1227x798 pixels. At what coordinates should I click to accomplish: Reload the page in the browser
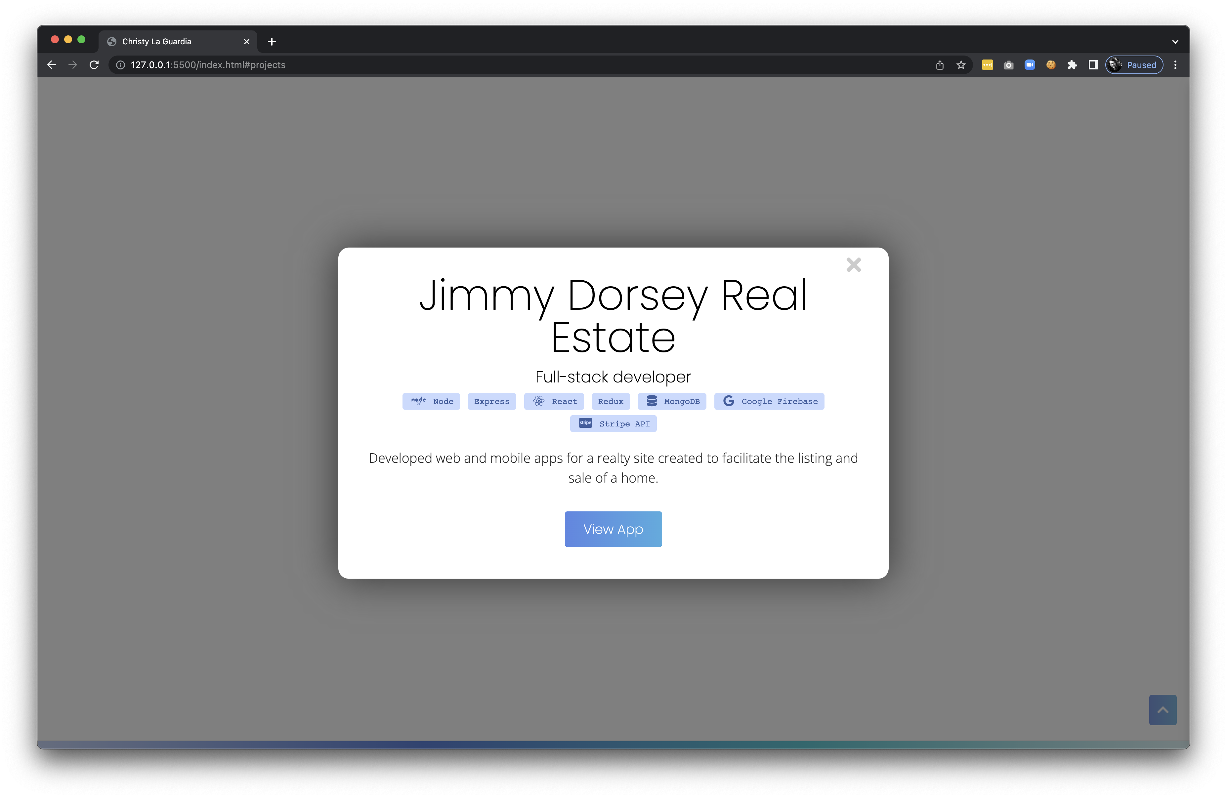94,65
